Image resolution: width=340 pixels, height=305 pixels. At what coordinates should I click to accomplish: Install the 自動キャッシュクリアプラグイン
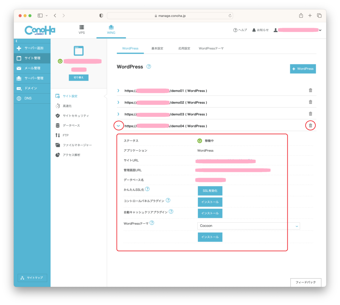[x=210, y=213]
